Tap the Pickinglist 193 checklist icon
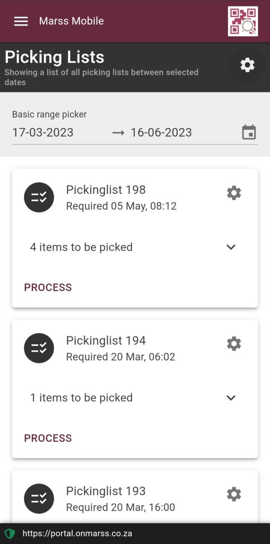270x544 pixels. [39, 498]
